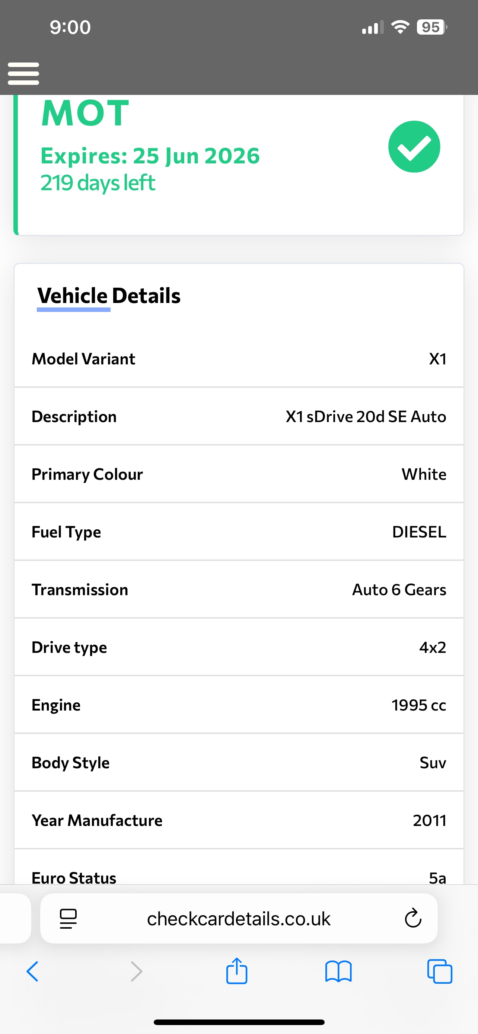The height and width of the screenshot is (1034, 478).
Task: Reload the page in Safari
Action: tap(412, 918)
